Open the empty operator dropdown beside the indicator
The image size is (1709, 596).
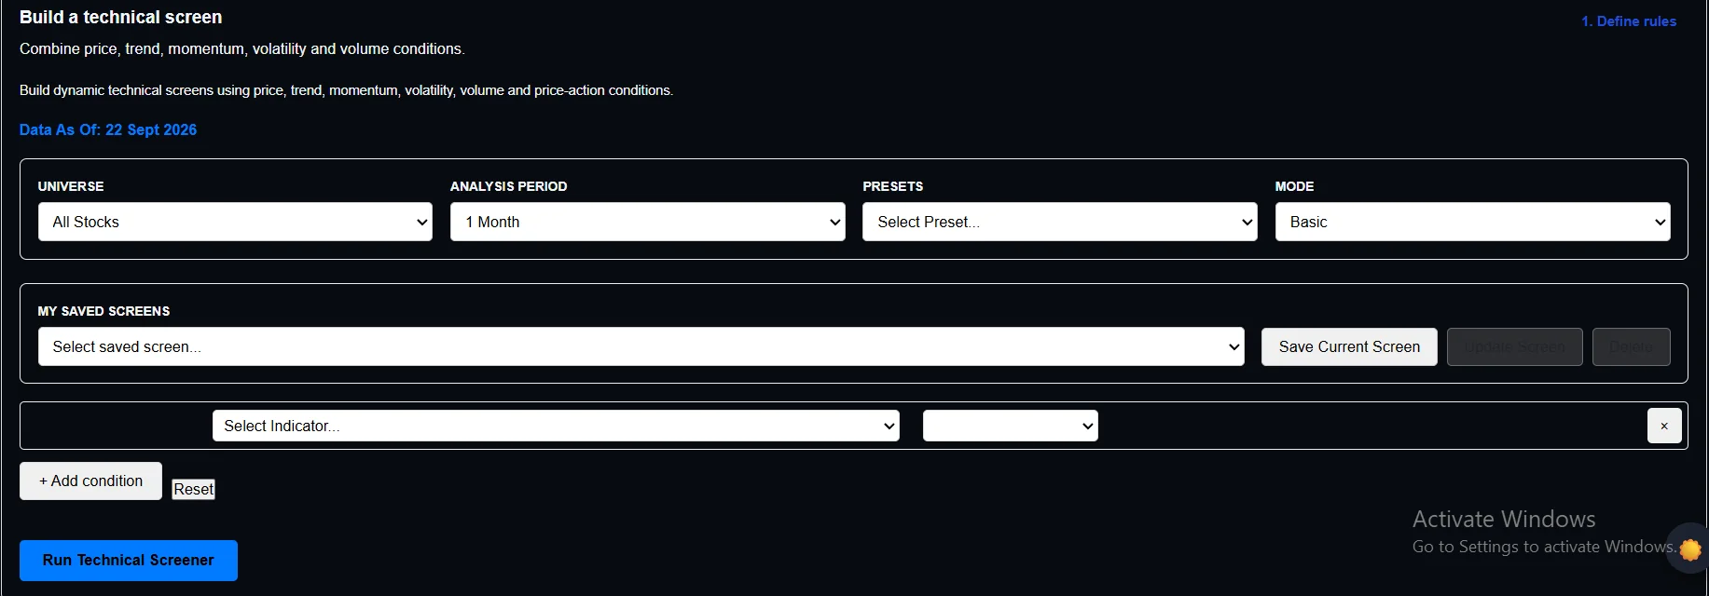click(1010, 426)
